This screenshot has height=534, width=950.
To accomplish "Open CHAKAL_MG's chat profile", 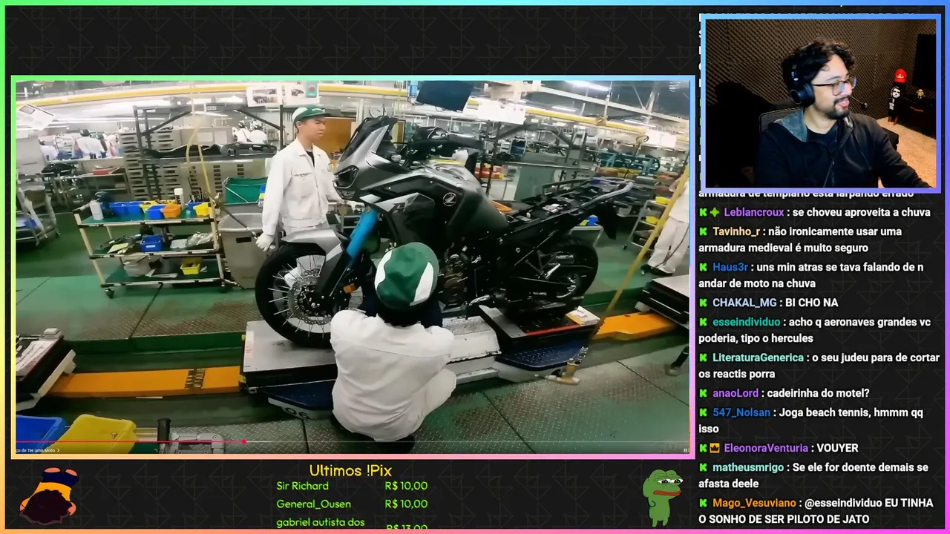I will tap(744, 303).
